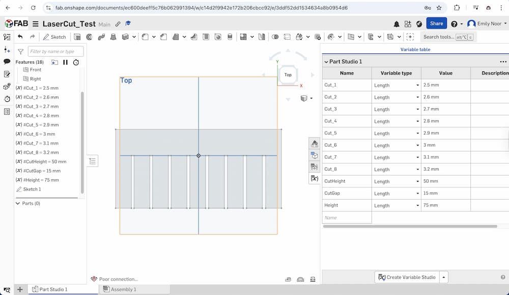Select the Loft tool

114,37
